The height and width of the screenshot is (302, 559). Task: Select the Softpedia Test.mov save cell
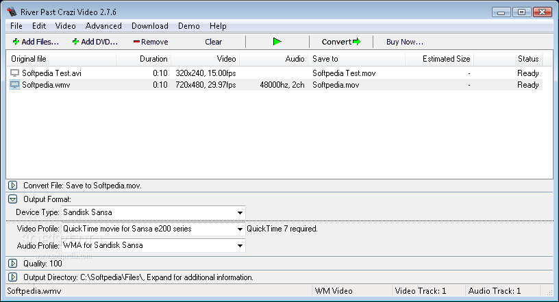pos(344,73)
